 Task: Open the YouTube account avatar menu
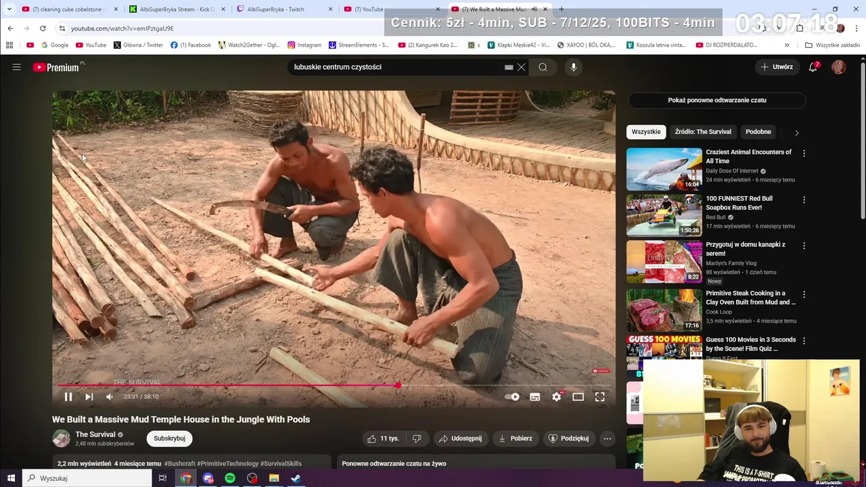tap(839, 67)
